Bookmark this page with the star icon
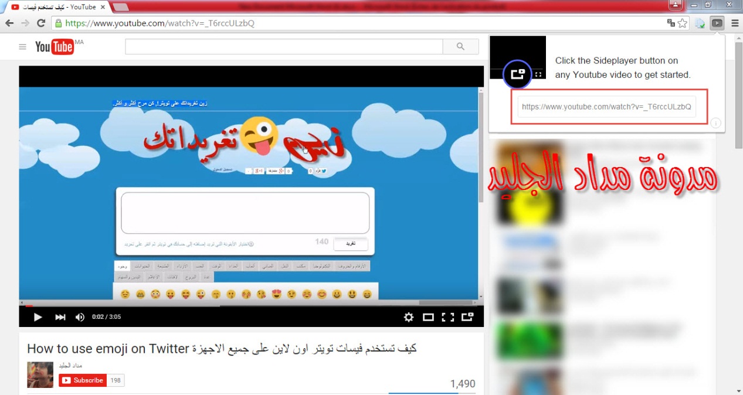 pos(683,23)
